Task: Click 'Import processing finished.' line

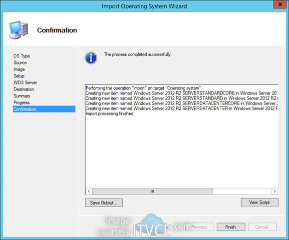Action: (110, 113)
